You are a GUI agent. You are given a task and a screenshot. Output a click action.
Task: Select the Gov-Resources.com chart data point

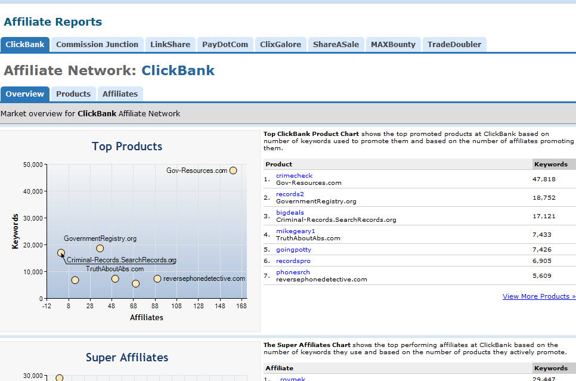point(233,171)
